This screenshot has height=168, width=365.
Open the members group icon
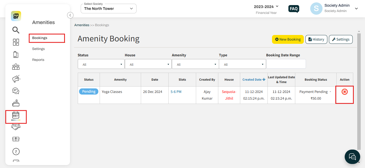[16, 67]
